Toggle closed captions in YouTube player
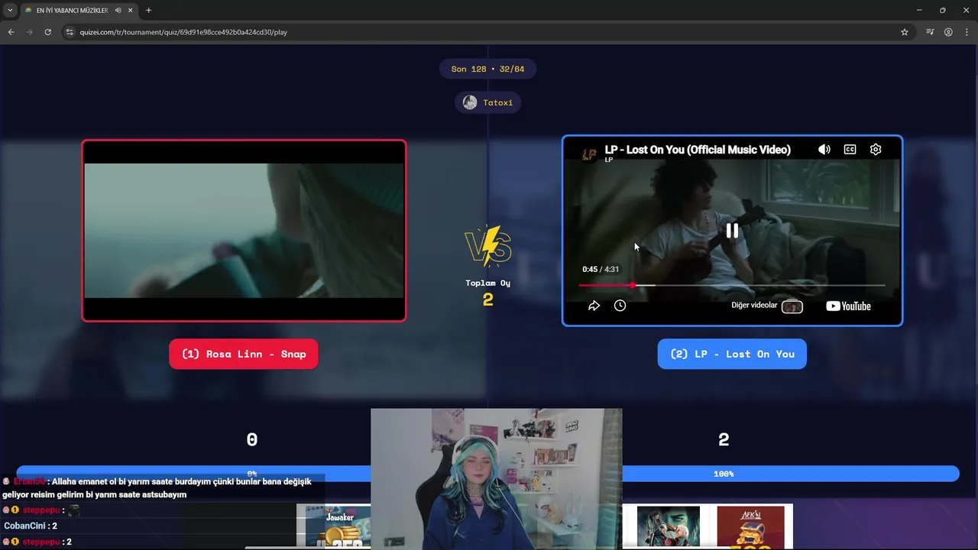The width and height of the screenshot is (978, 550). pyautogui.click(x=850, y=150)
